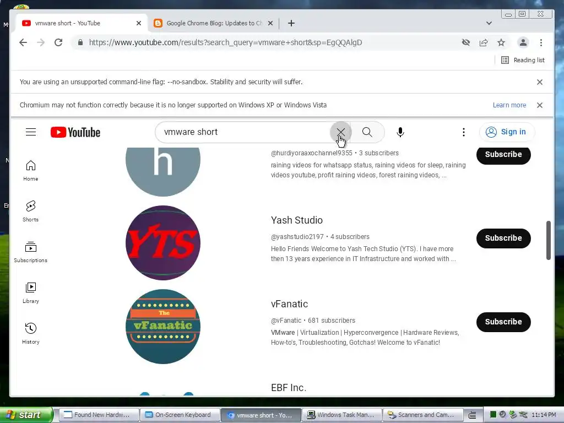This screenshot has height=423, width=564.
Task: Clear the search query with the X button
Action: coord(340,132)
